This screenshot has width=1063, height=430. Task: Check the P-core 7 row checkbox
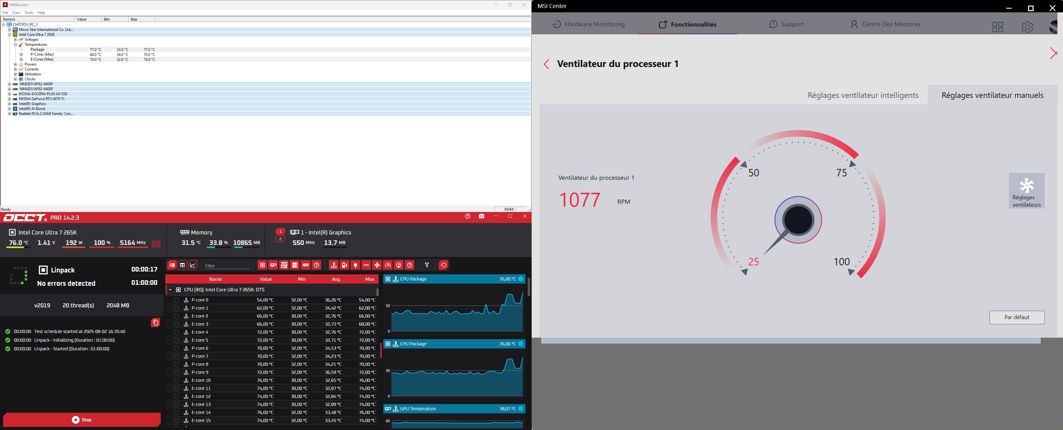point(176,356)
